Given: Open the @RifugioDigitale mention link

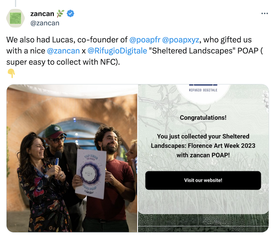Looking at the screenshot, I should 117,51.
